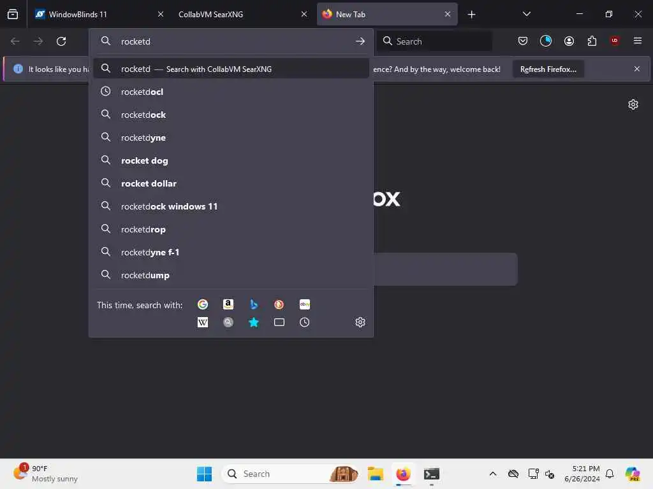Click the tray speaker volume icon
This screenshot has width=653, height=489.
tap(549, 474)
